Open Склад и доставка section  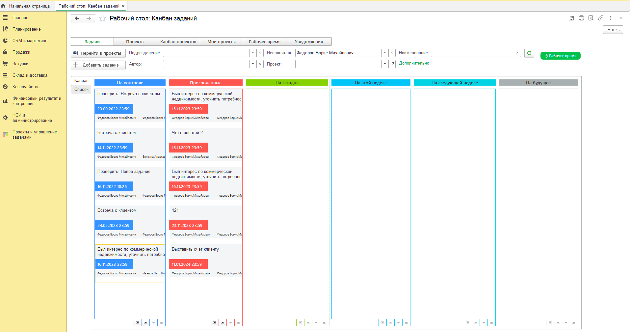click(x=30, y=75)
